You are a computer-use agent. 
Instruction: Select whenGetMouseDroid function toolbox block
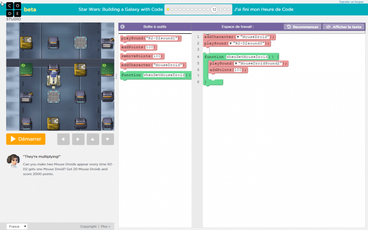click(156, 75)
